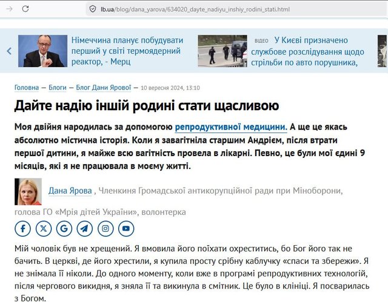Open author's YouTube icon

pyautogui.click(x=126, y=229)
